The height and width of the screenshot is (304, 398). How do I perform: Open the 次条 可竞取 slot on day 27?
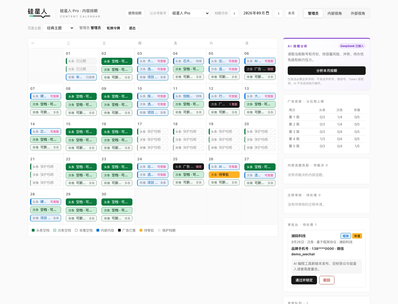260,175
